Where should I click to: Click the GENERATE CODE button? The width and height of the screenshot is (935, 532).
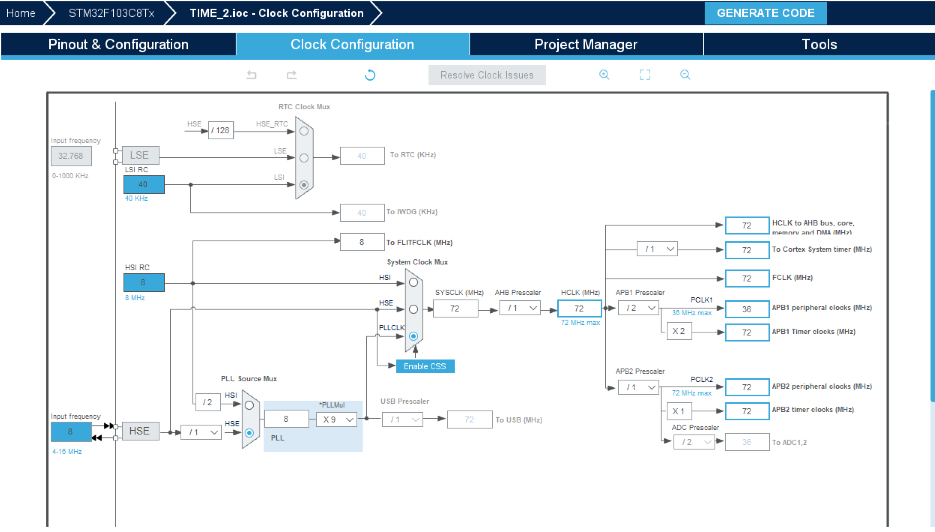(x=766, y=13)
